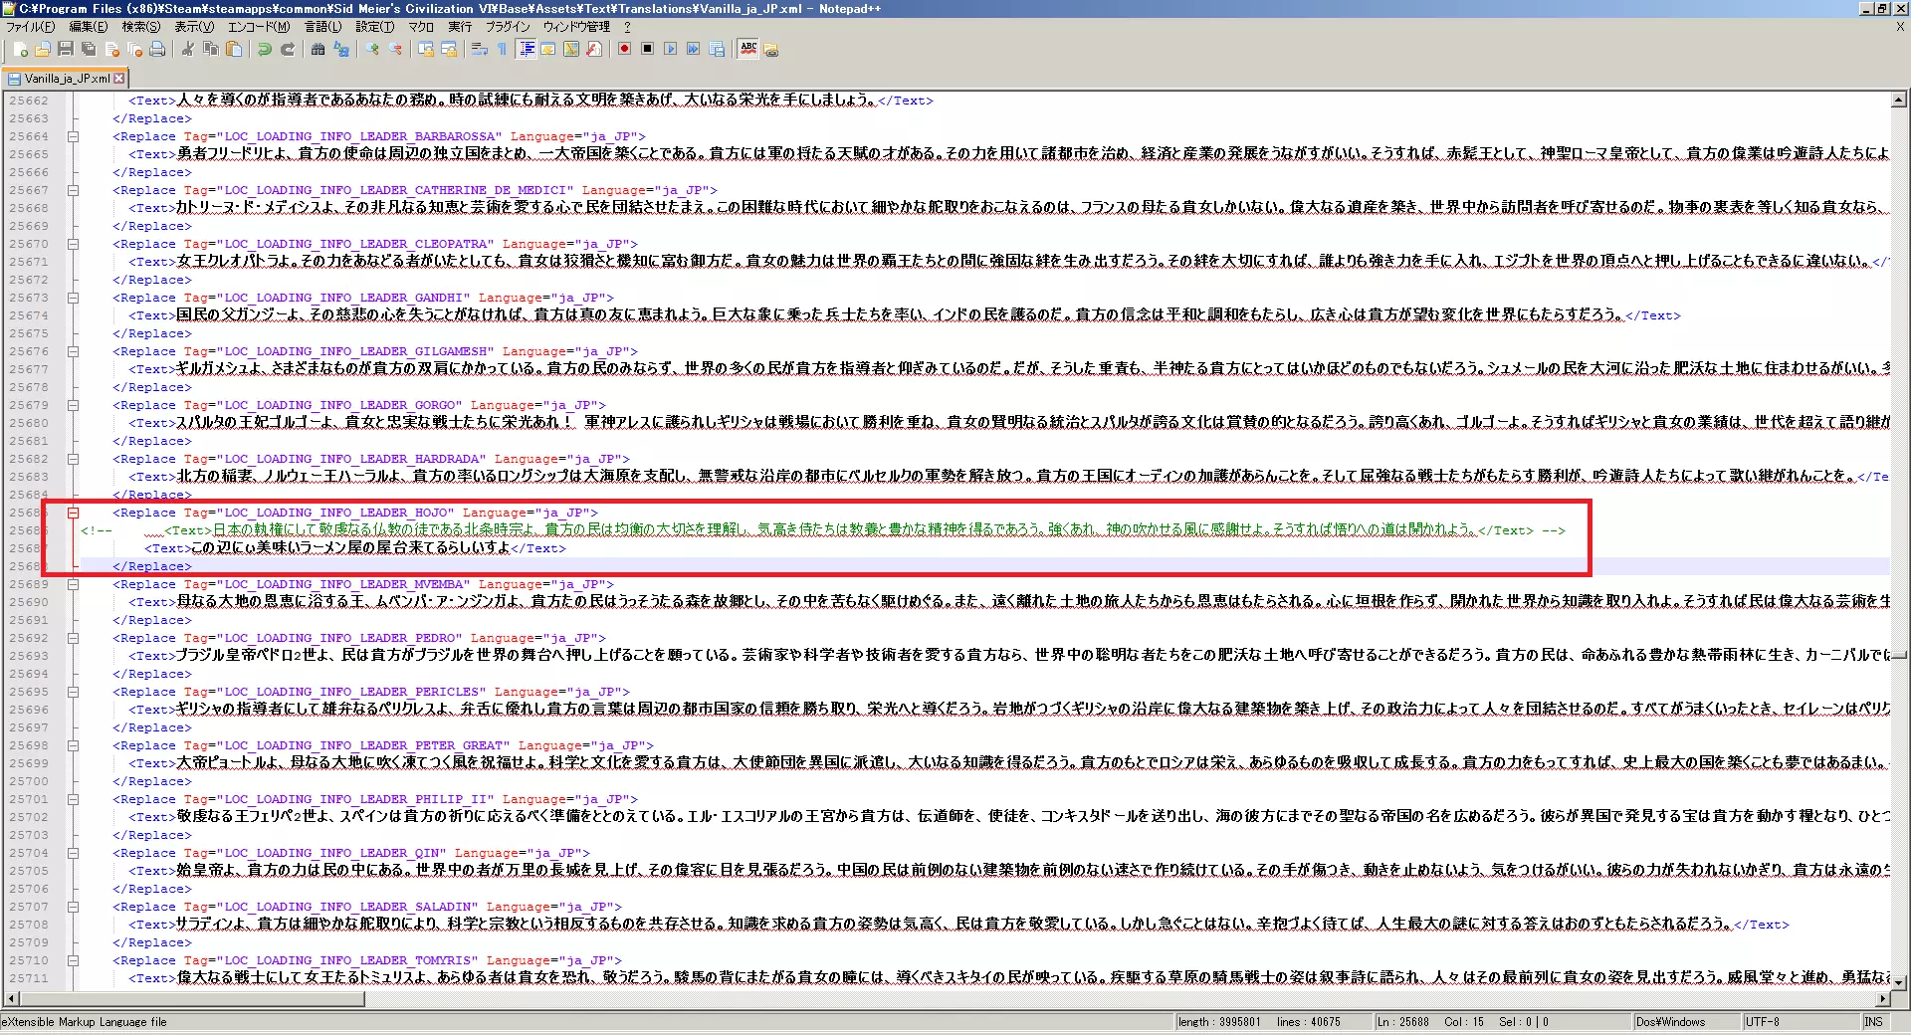Collapse the fold at line 25689 MVEMBA

click(x=73, y=584)
